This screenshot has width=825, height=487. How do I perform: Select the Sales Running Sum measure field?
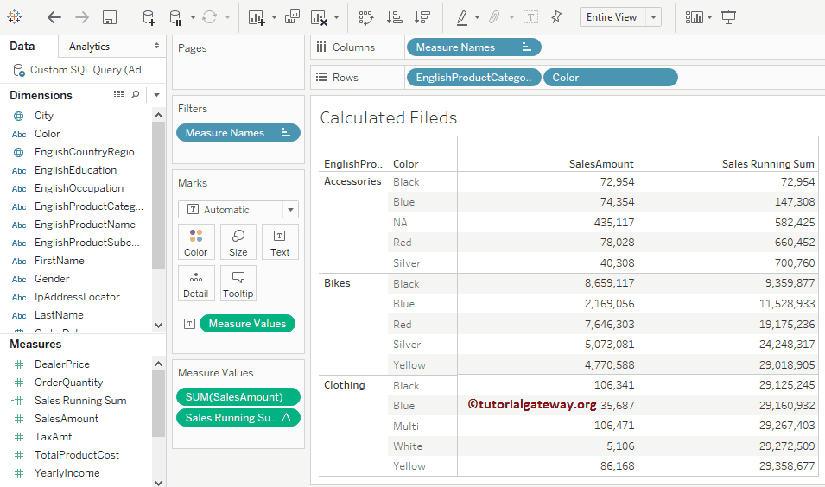click(80, 401)
